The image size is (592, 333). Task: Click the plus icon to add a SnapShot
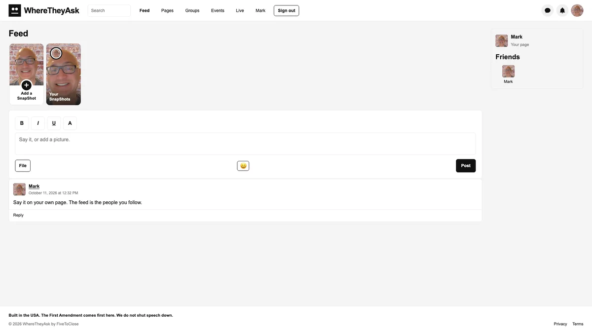click(27, 85)
